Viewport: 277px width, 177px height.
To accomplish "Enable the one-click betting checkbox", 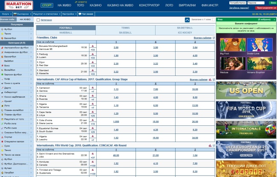I will pos(214,20).
